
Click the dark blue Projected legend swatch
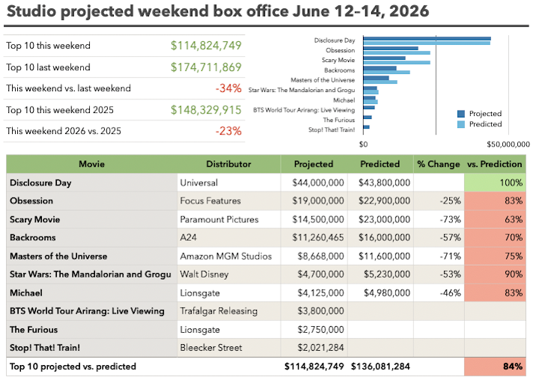click(x=461, y=114)
